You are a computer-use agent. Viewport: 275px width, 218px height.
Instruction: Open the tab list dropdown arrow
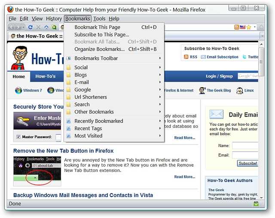263,36
